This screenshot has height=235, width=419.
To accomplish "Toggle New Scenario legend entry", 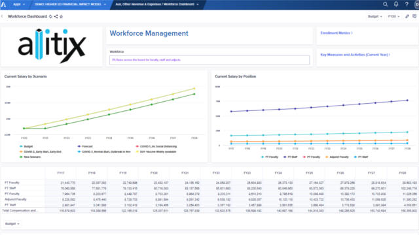I will 30,157.
